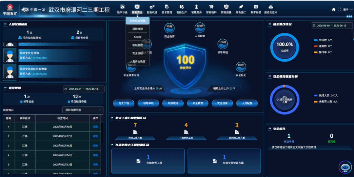Open the 隐患整改情况 date range picker
The height and width of the screenshot is (177, 354).
point(332,26)
